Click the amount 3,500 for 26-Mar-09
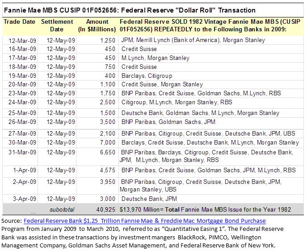Screen dimensions: 307x251 [108, 122]
